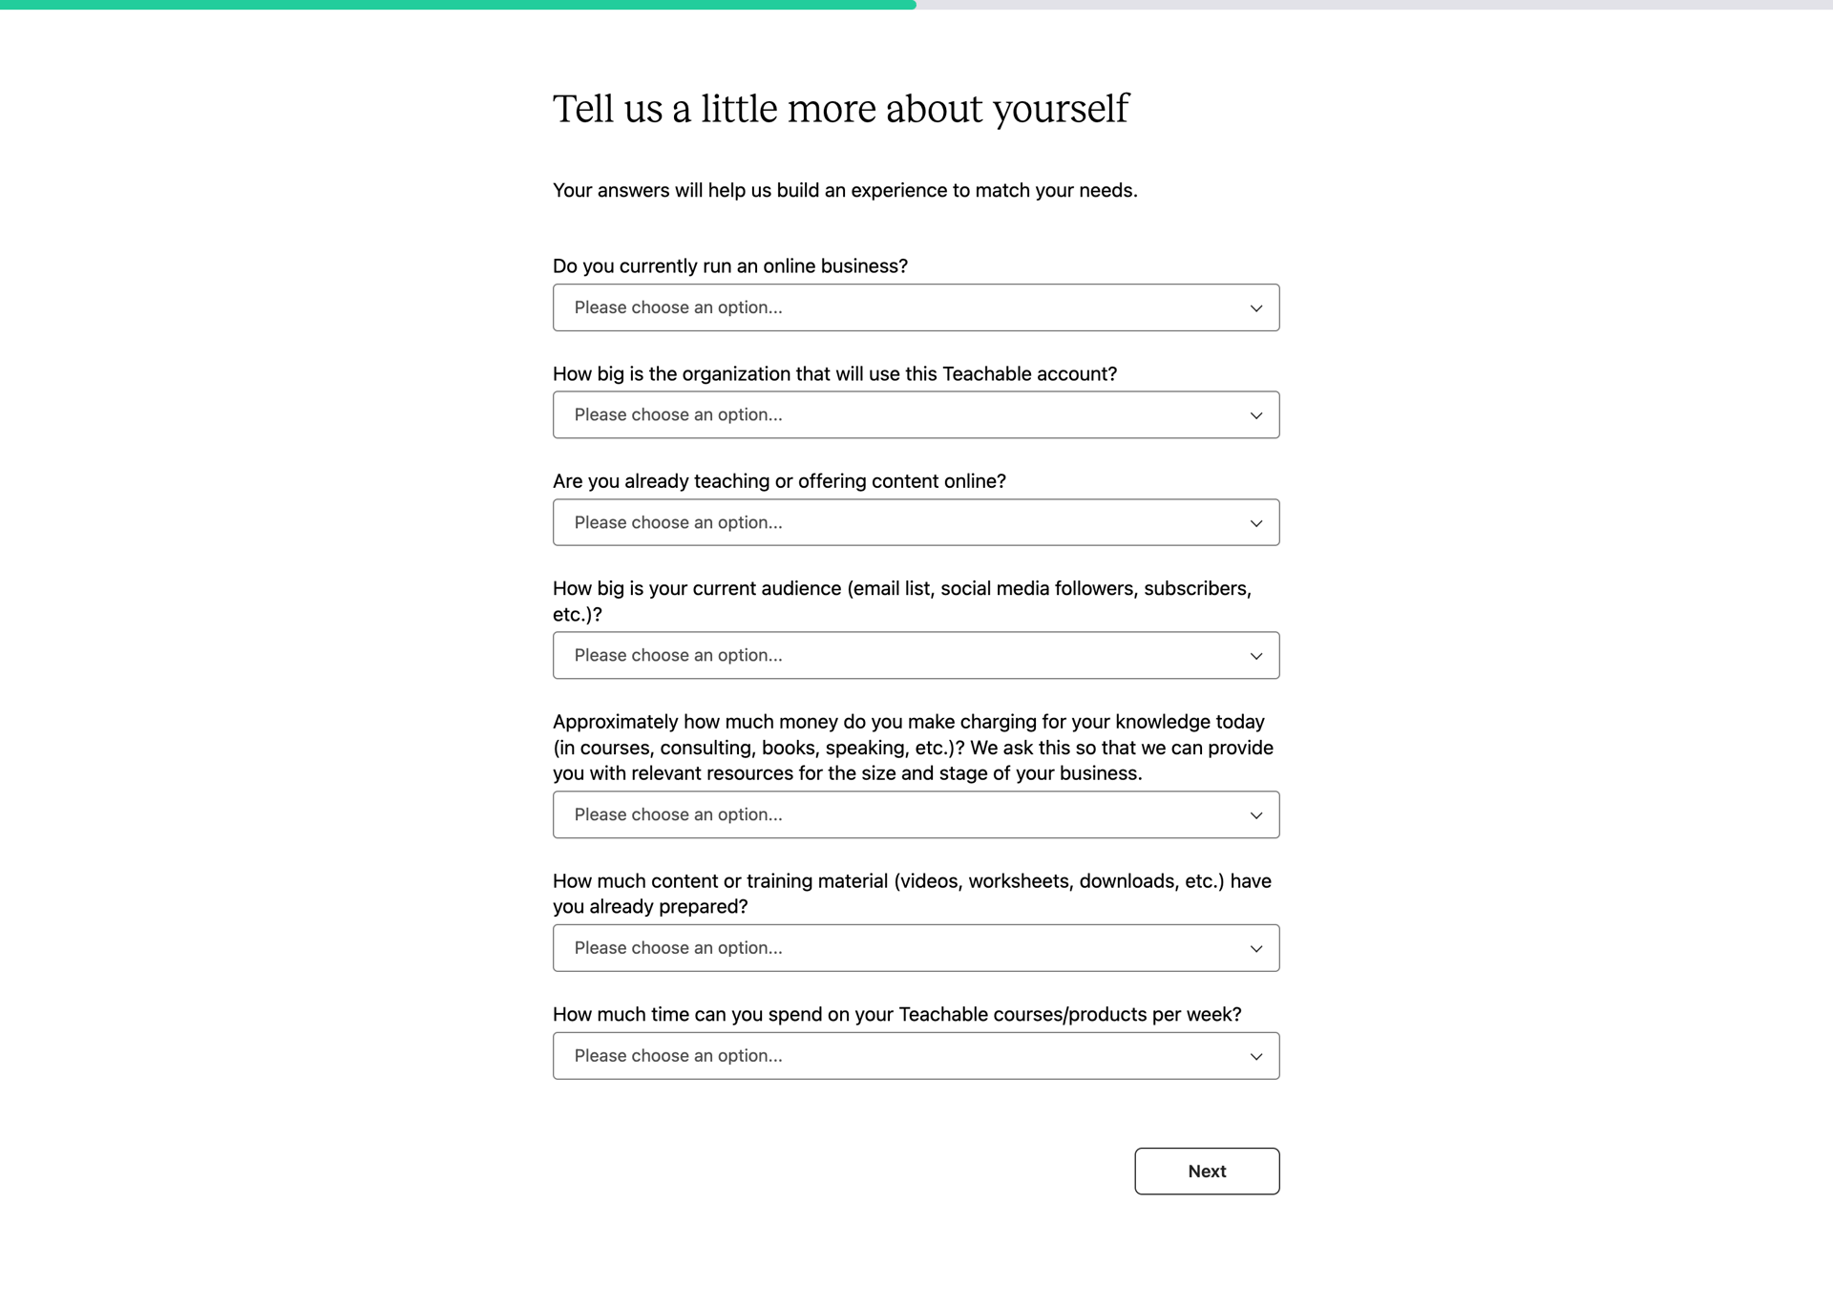Click the green progress bar at the top
1833x1310 pixels.
(458, 5)
